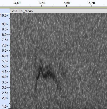107x109 pixels.
Task: Click the 3,50 mark on the time ruler
Action: (42, 3)
